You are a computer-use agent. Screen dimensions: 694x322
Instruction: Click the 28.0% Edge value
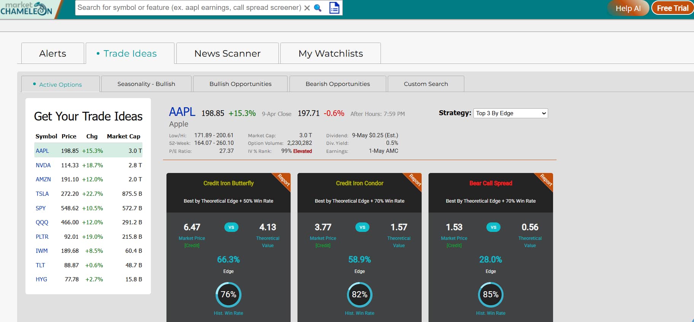[x=491, y=260]
